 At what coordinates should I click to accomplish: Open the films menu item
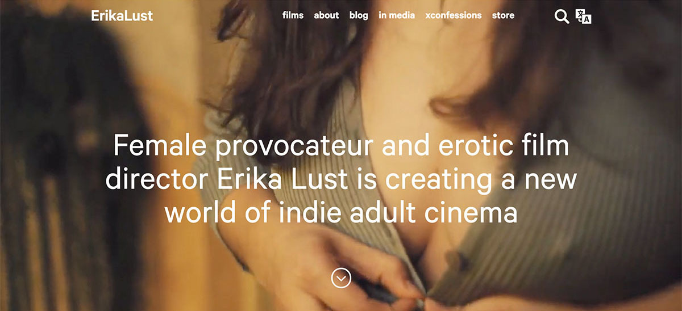click(x=293, y=15)
